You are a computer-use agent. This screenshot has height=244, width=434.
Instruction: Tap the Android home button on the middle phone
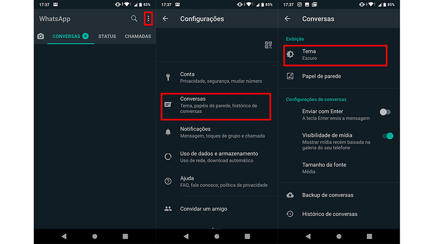tap(217, 236)
